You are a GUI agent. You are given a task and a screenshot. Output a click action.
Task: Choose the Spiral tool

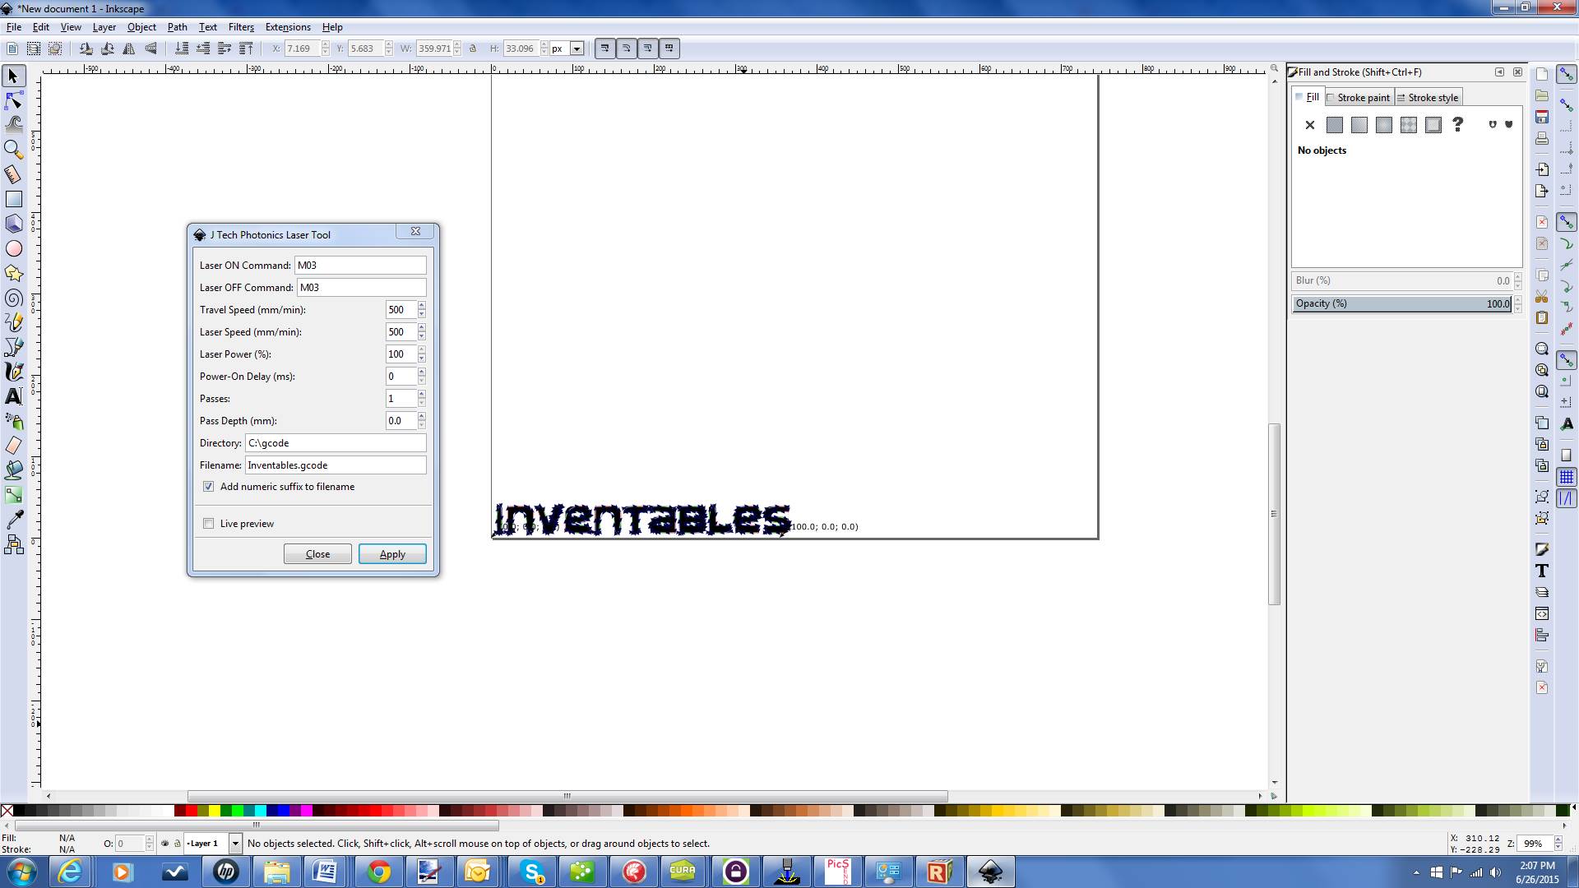[x=14, y=298]
